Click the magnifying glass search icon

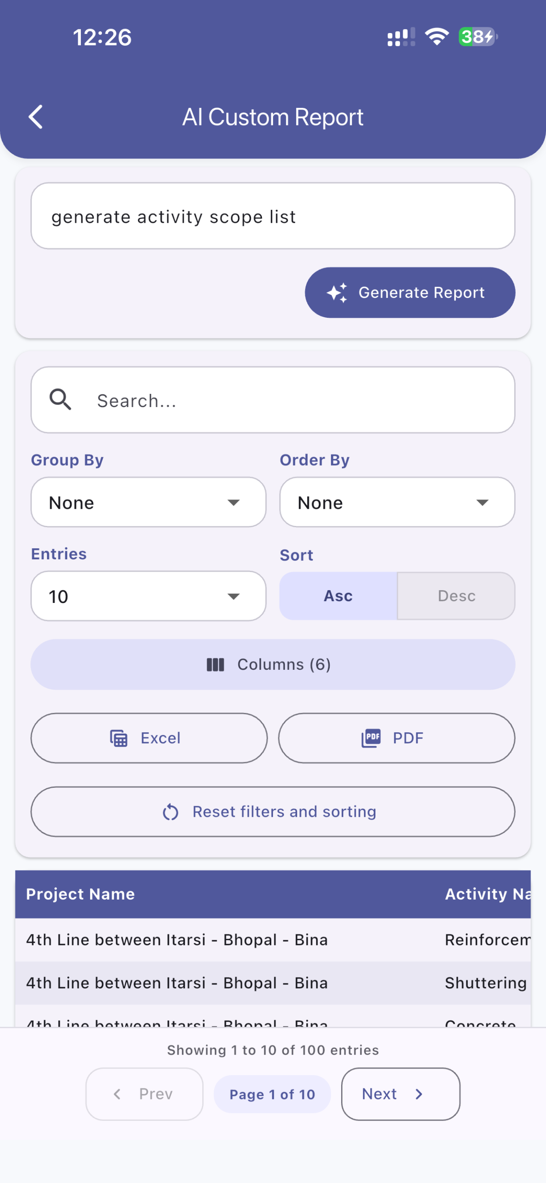(x=60, y=400)
